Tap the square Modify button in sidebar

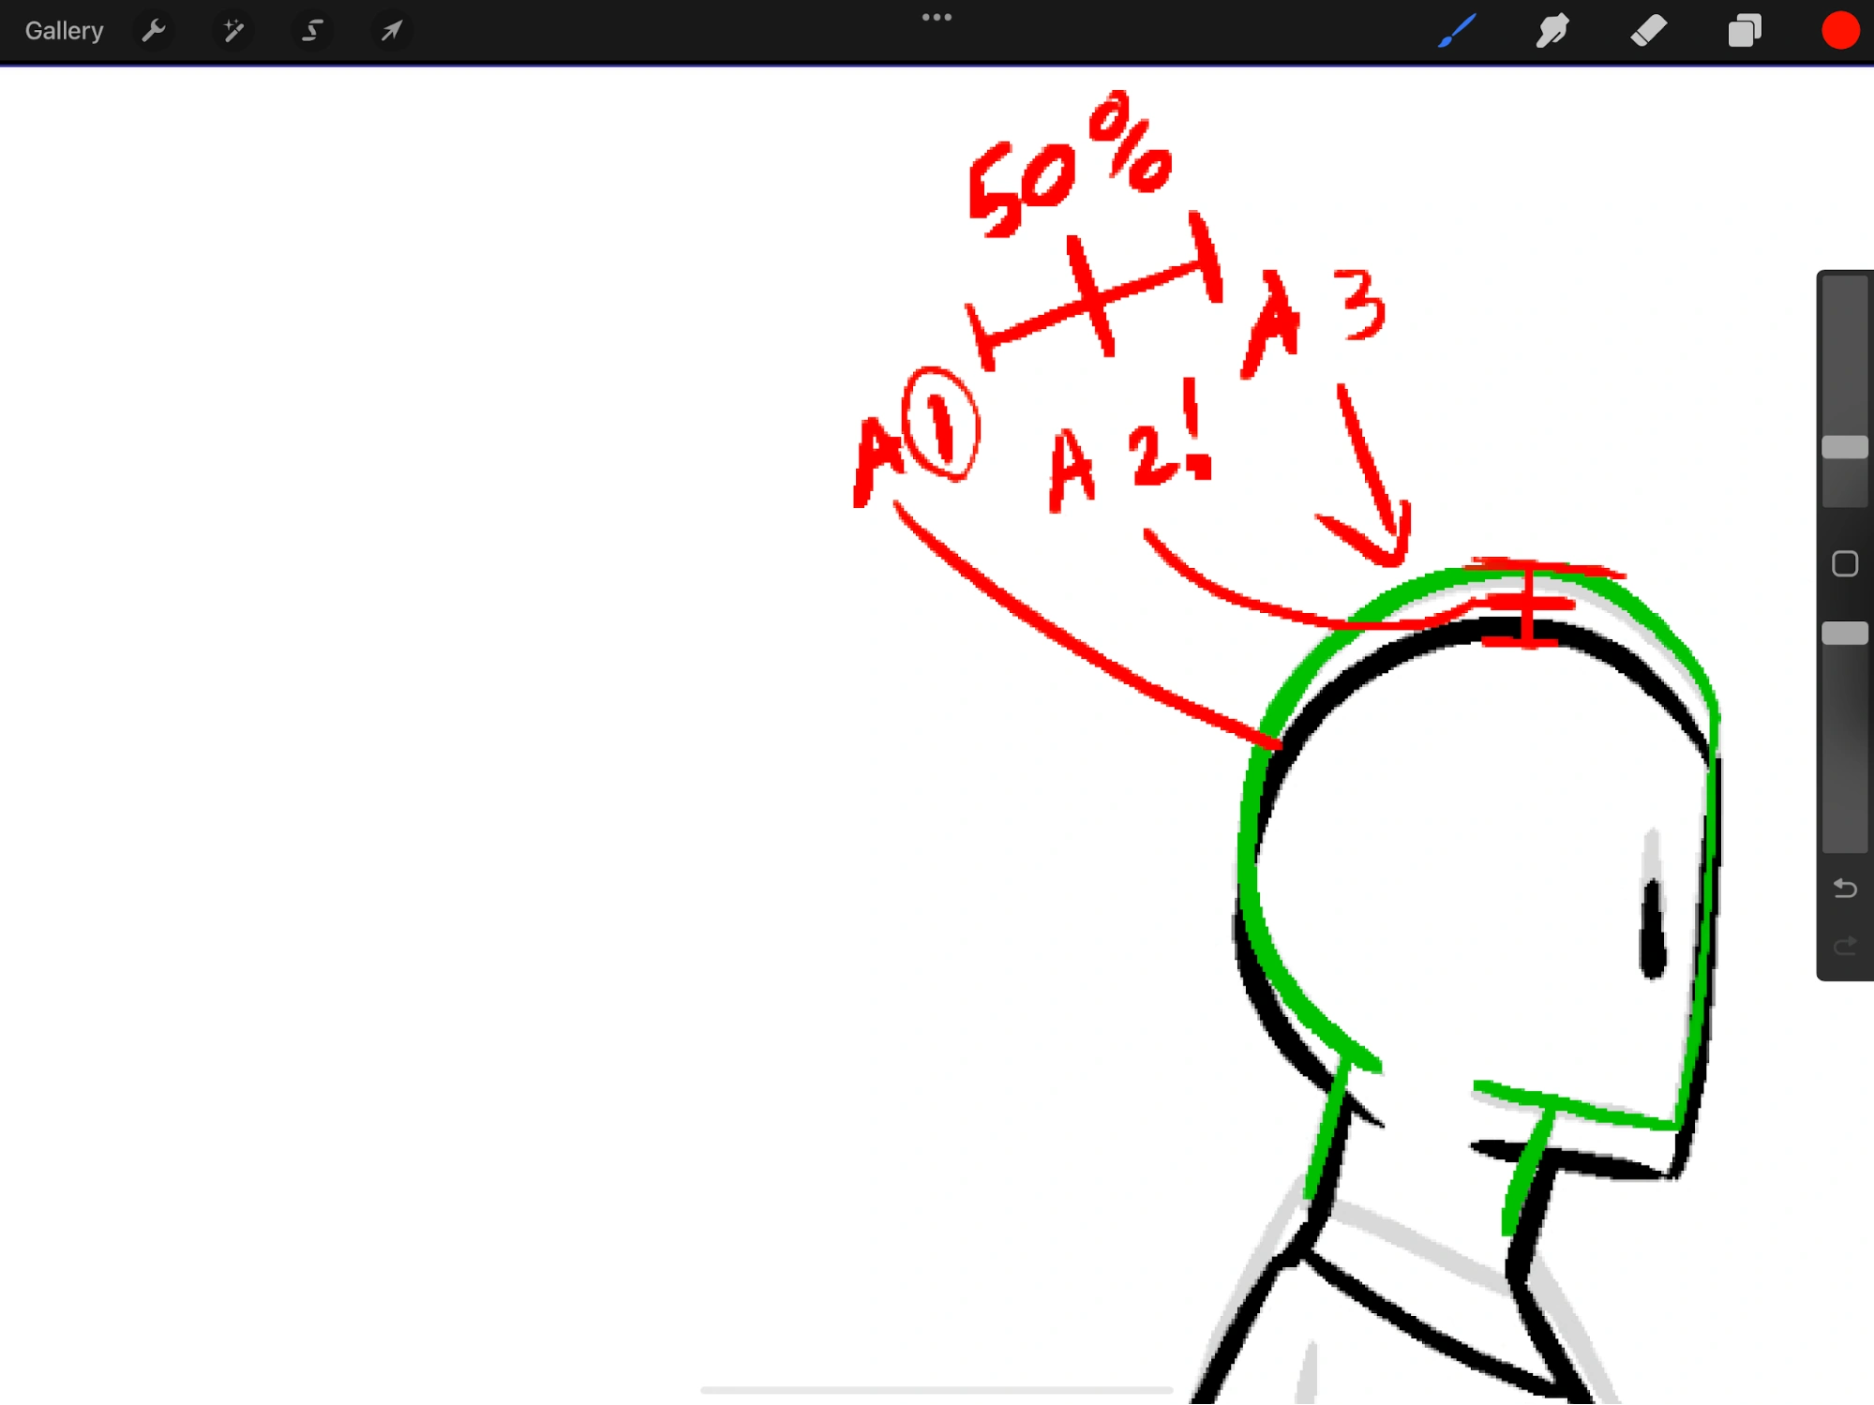point(1844,563)
